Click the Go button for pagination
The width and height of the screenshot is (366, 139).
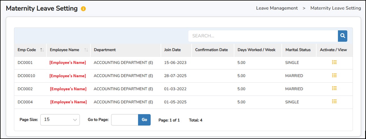tap(144, 120)
